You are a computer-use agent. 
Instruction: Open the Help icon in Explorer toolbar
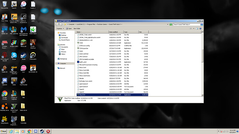(x=201, y=29)
